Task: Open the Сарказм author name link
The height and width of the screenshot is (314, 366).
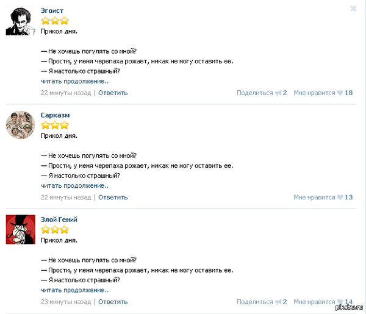Action: 55,115
